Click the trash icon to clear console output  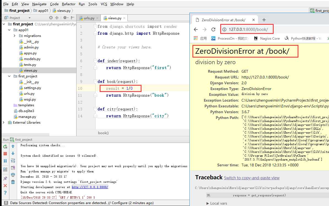[13, 182]
